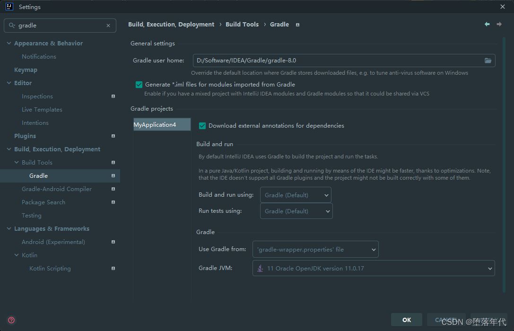Click Build, Execution, Deployment breadcrumb
This screenshot has height=331, width=514.
(171, 25)
